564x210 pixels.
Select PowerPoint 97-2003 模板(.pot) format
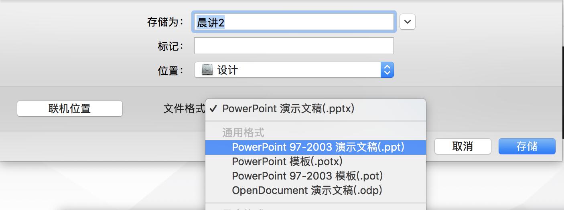tap(316, 176)
